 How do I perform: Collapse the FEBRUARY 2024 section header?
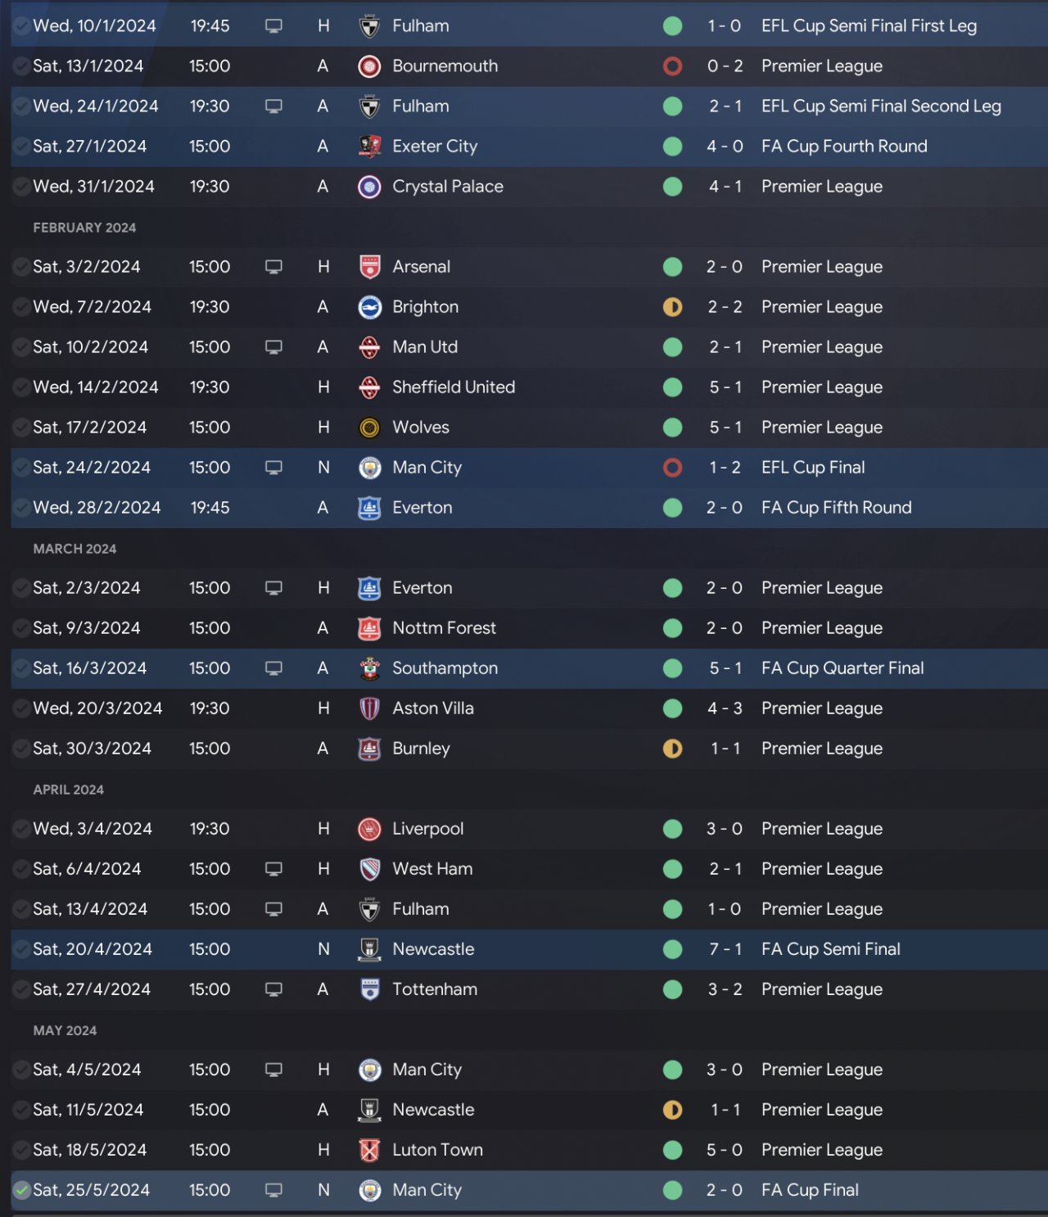click(x=84, y=228)
